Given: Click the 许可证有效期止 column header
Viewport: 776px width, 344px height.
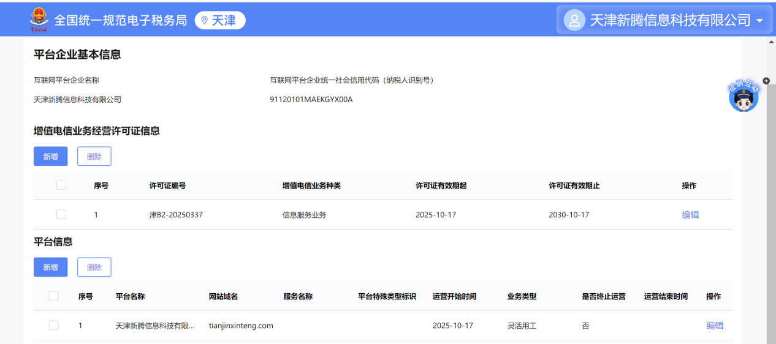Looking at the screenshot, I should point(574,185).
